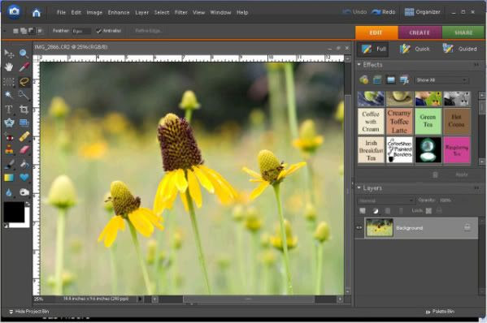This screenshot has width=487, height=323.
Task: Open the Enhance menu
Action: click(119, 12)
